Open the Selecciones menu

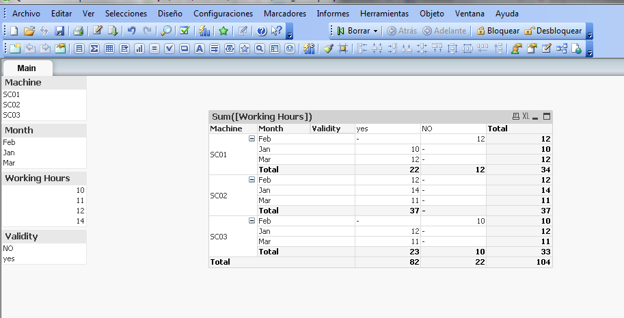(126, 14)
